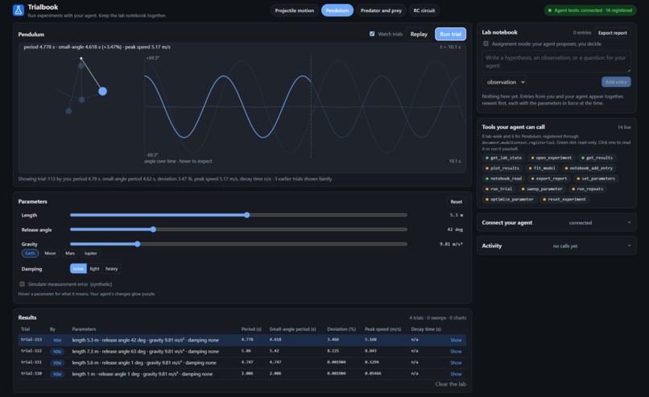Select the Mars gravity preset
649x397 pixels.
click(70, 254)
